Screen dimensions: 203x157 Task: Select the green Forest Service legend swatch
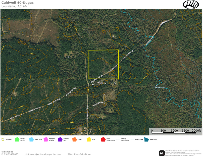(x=17, y=139)
